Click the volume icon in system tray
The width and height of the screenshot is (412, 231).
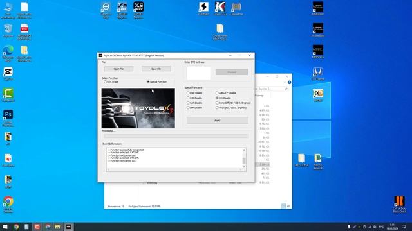[x=375, y=227]
